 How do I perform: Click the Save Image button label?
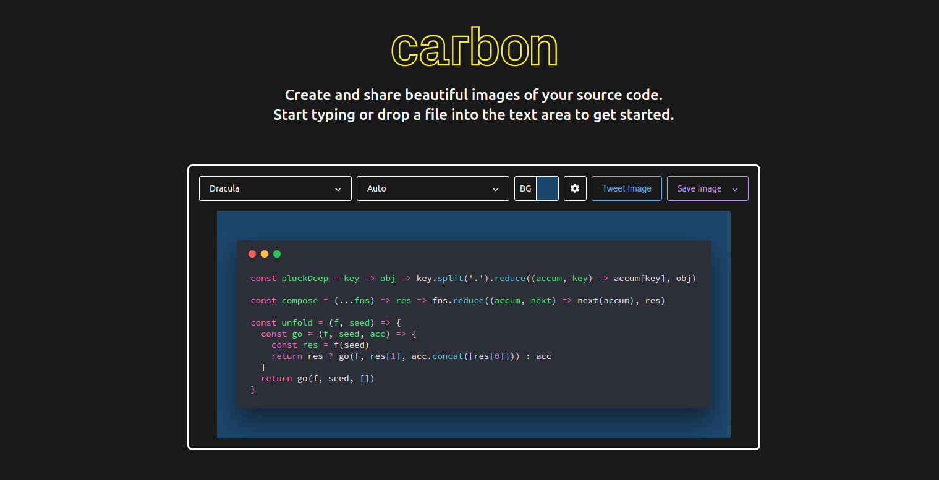click(x=699, y=188)
